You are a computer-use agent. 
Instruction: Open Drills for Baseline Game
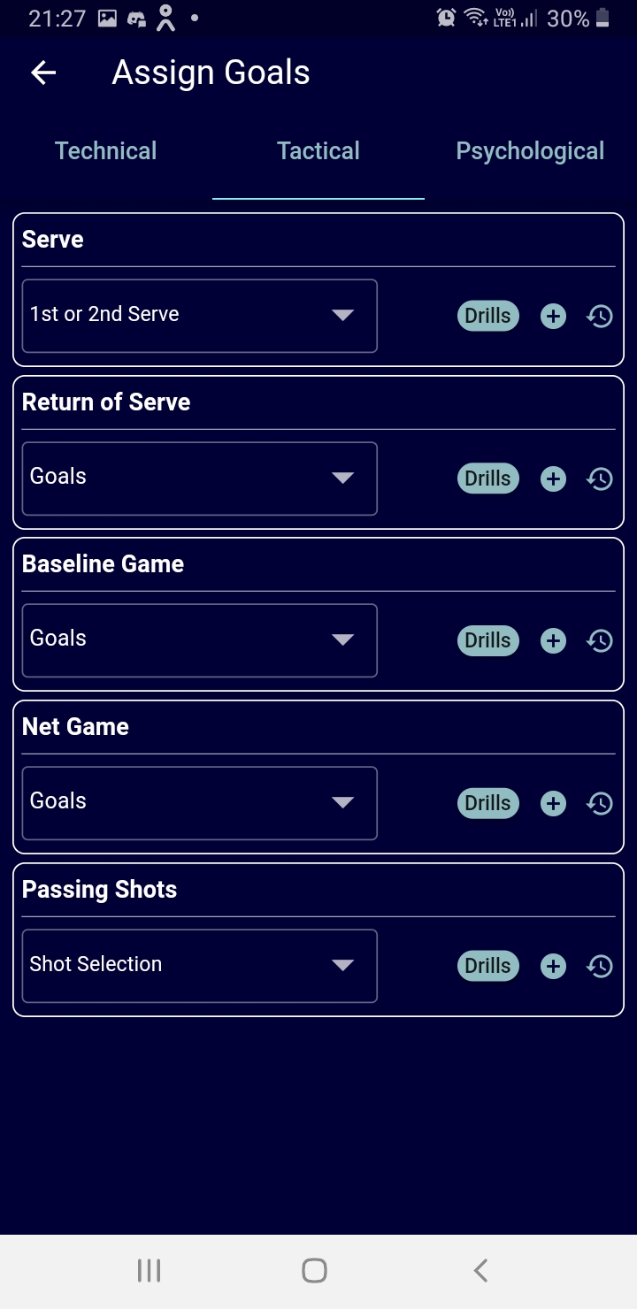[487, 640]
